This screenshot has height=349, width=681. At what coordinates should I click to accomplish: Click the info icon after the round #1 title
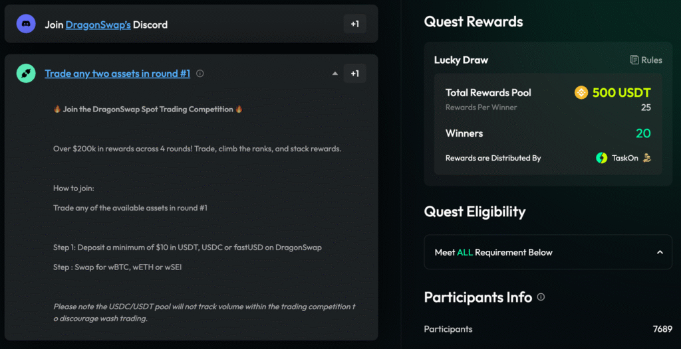[200, 74]
